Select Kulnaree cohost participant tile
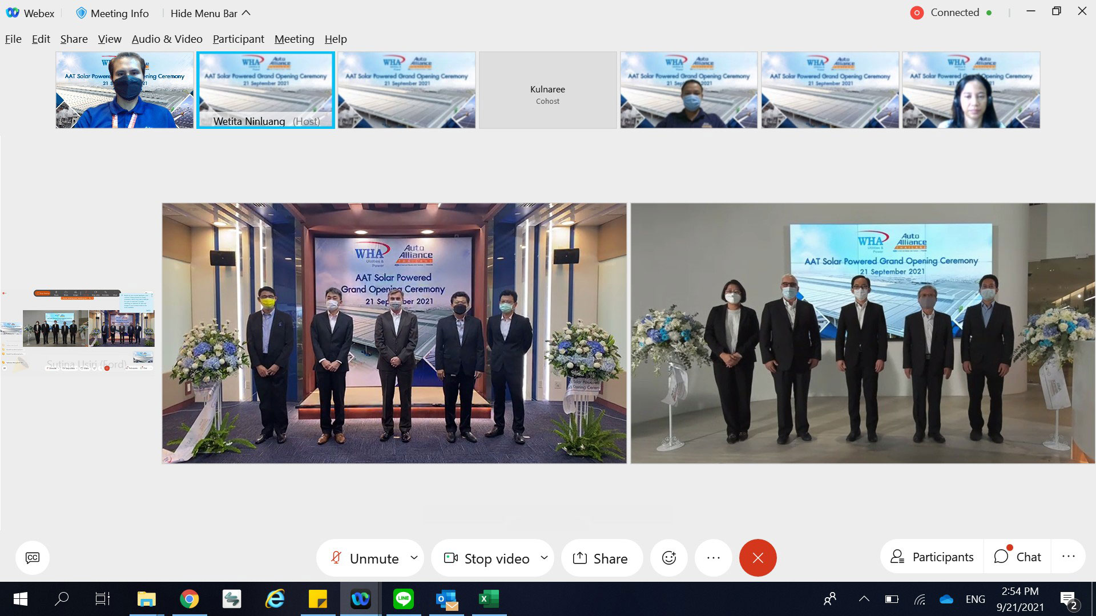 [547, 90]
